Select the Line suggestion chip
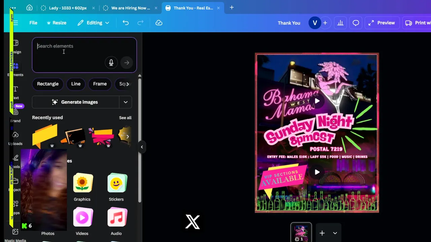 pyautogui.click(x=76, y=84)
